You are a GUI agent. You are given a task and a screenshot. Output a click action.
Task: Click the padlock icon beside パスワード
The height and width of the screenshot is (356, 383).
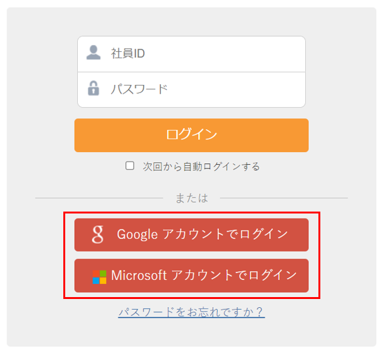tap(93, 88)
